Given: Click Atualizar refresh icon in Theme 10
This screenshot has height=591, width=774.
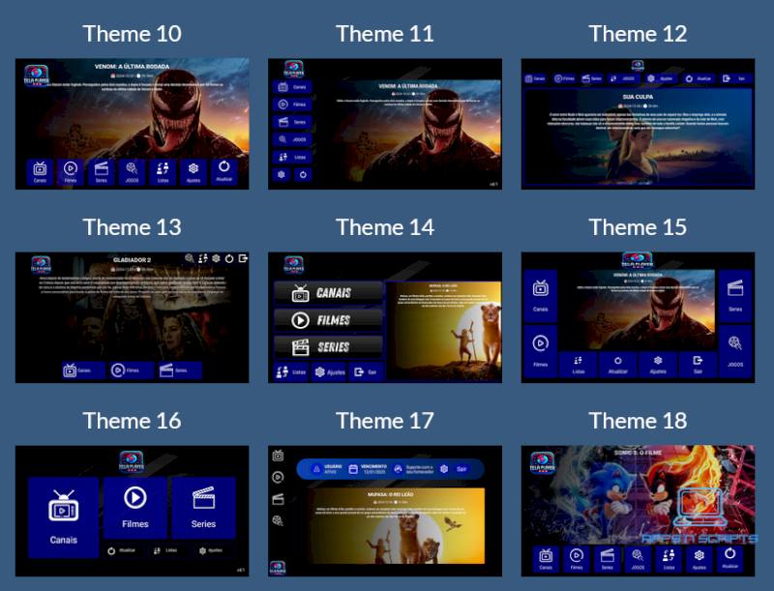Looking at the screenshot, I should click(x=223, y=171).
